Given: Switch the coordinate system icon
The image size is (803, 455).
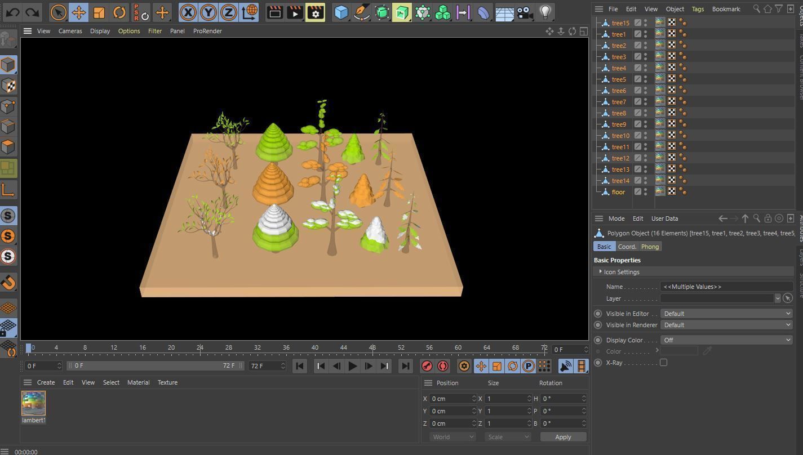Looking at the screenshot, I should pos(249,12).
